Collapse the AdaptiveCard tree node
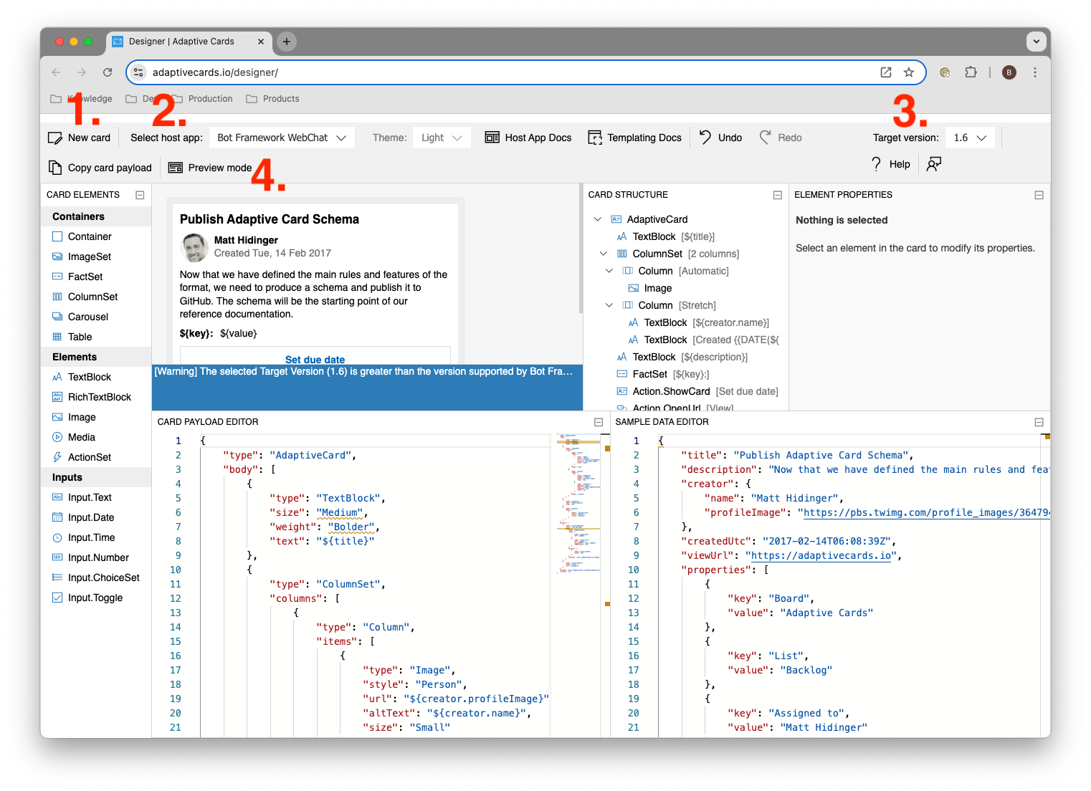This screenshot has width=1091, height=791. point(598,219)
